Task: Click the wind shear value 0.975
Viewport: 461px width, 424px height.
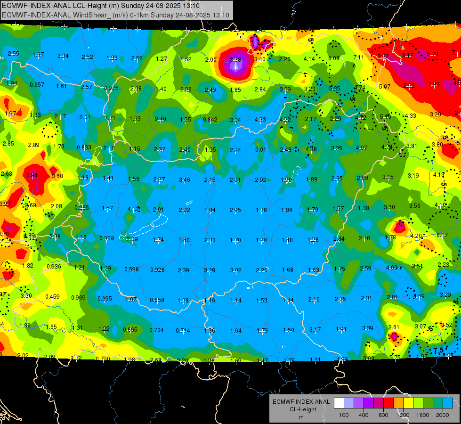Action: click(x=111, y=88)
